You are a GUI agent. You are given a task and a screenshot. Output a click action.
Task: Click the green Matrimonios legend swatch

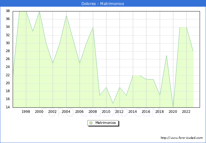[91, 123]
